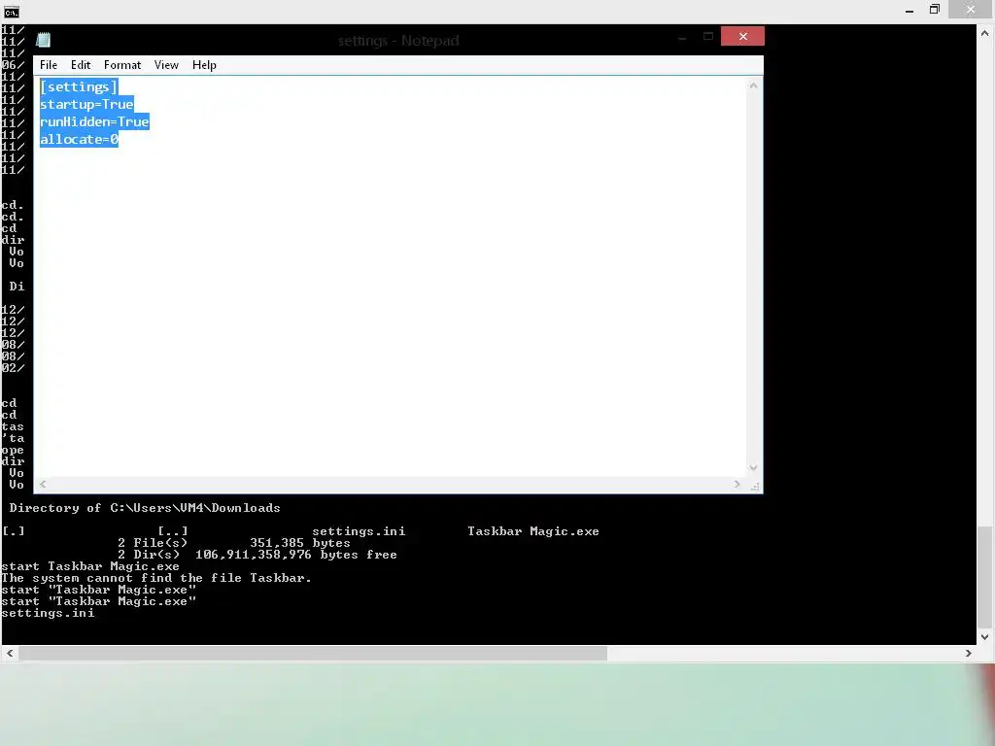Click Notepad horizontal scrollbar right arrow

tap(737, 484)
